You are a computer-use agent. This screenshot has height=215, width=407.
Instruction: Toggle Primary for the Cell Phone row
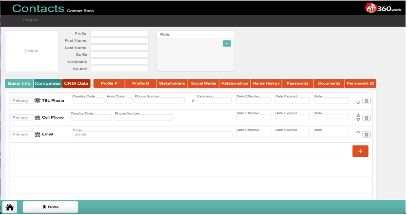pos(22,118)
